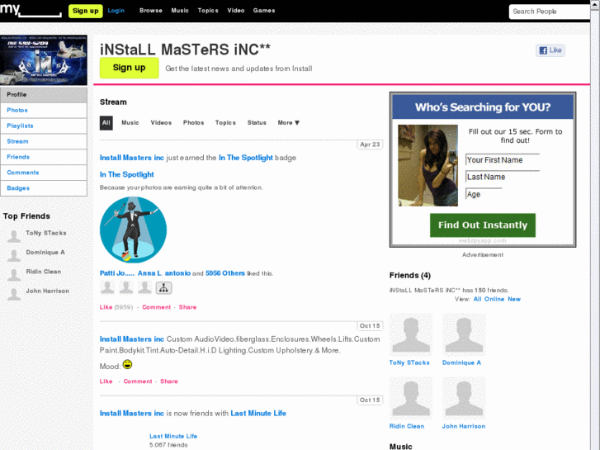Click the third liker avatar thumbnail
The width and height of the screenshot is (600, 450).
pyautogui.click(x=144, y=287)
